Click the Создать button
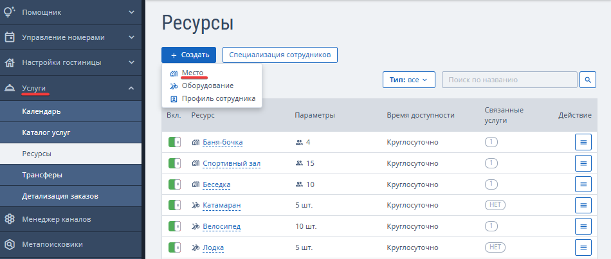 tap(188, 55)
